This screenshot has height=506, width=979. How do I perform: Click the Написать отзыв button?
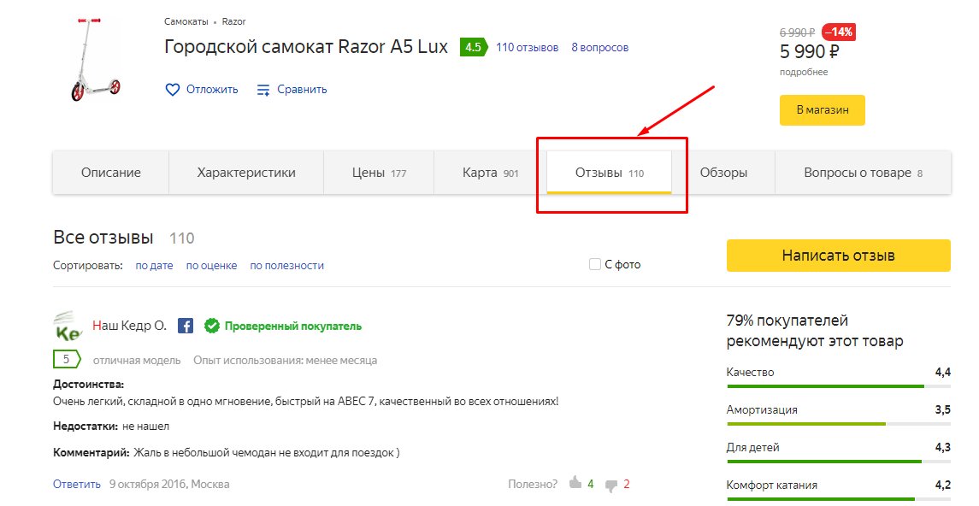pyautogui.click(x=838, y=256)
